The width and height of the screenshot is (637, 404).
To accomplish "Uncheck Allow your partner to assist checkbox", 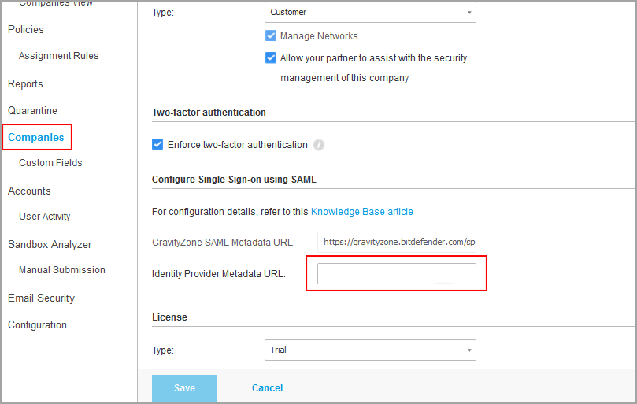I will click(x=271, y=58).
